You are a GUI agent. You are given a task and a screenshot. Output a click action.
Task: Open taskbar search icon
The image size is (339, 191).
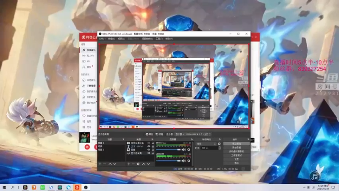pos(13,187)
